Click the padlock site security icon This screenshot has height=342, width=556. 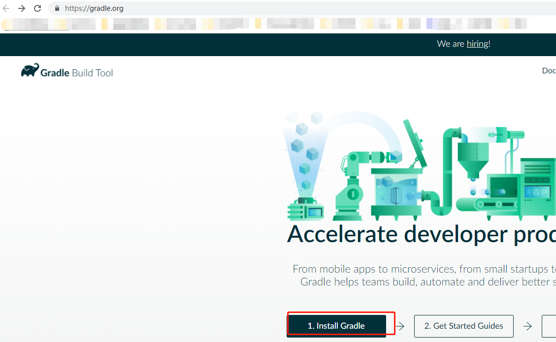57,8
